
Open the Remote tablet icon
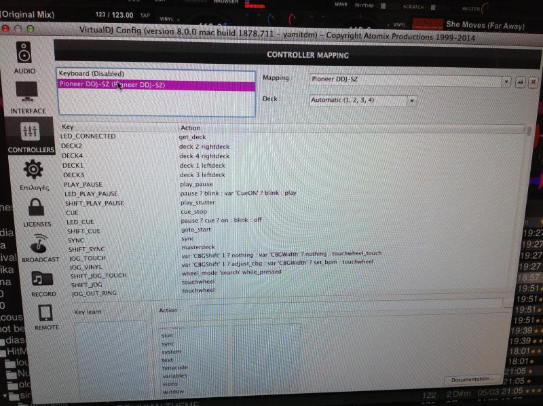click(x=45, y=312)
